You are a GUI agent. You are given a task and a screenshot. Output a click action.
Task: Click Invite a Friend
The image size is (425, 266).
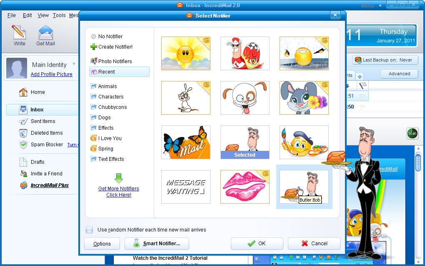click(x=41, y=174)
